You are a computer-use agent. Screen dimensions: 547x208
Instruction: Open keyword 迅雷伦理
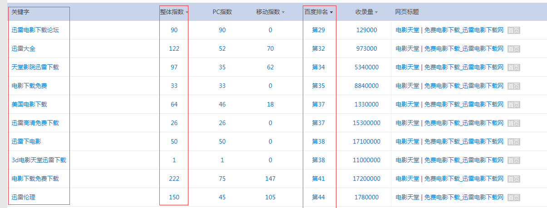click(x=23, y=197)
